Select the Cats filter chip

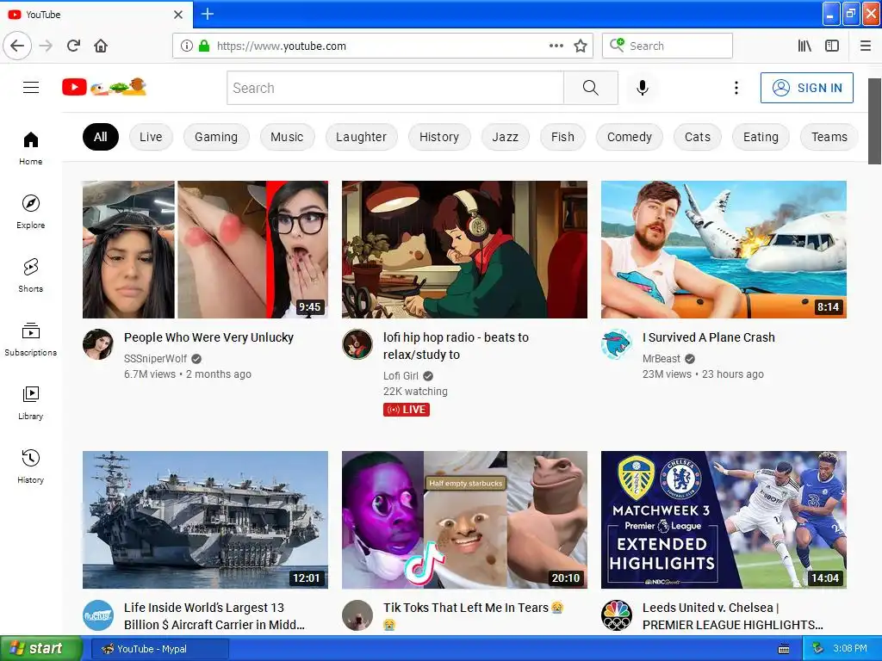point(698,137)
